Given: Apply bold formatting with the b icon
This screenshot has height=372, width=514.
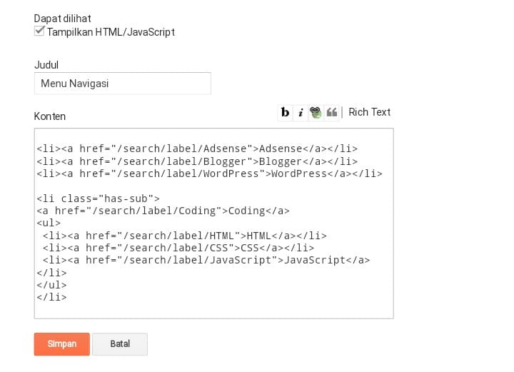Looking at the screenshot, I should [x=285, y=112].
